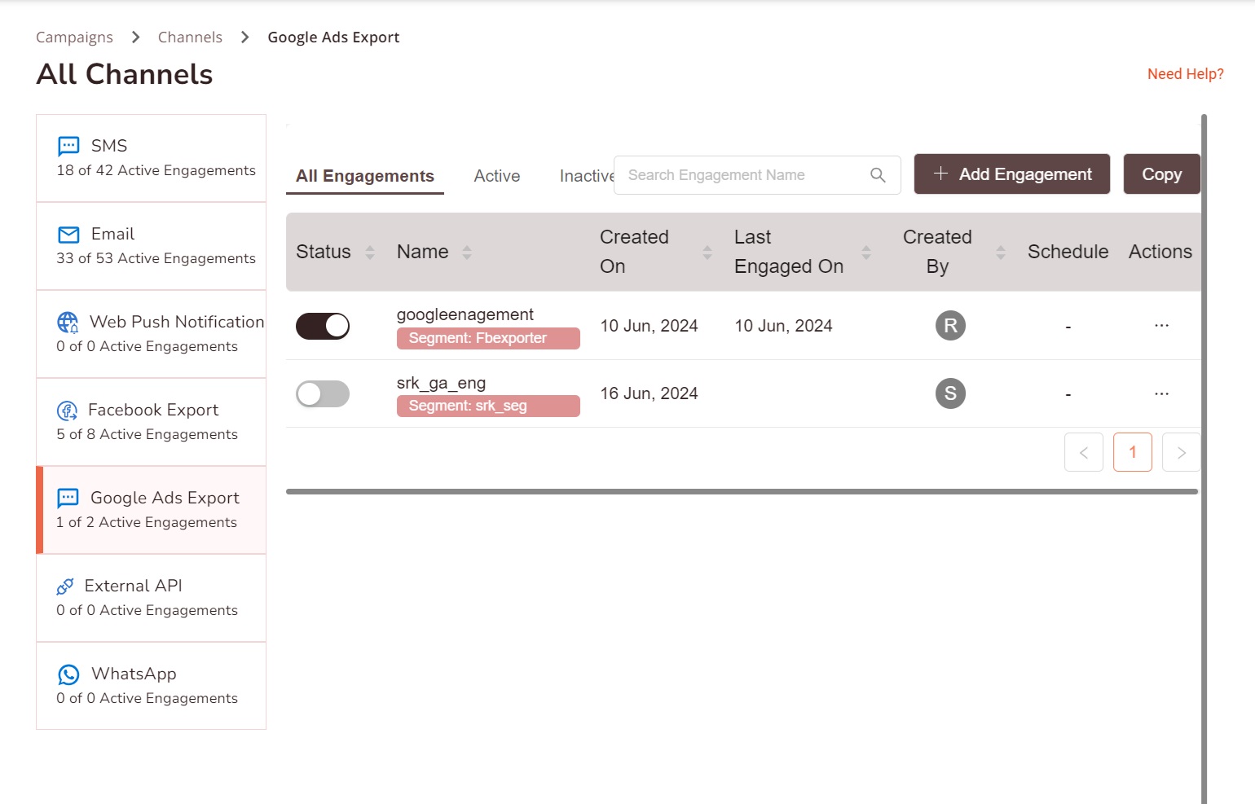Select the Email envelope icon
The height and width of the screenshot is (804, 1255).
[68, 235]
